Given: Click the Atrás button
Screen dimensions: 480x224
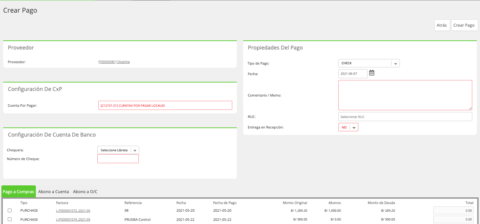Looking at the screenshot, I should pyautogui.click(x=442, y=25).
